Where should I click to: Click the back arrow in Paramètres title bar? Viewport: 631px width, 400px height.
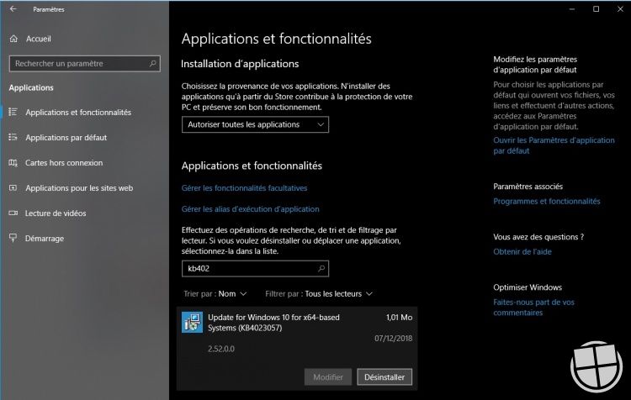12,9
